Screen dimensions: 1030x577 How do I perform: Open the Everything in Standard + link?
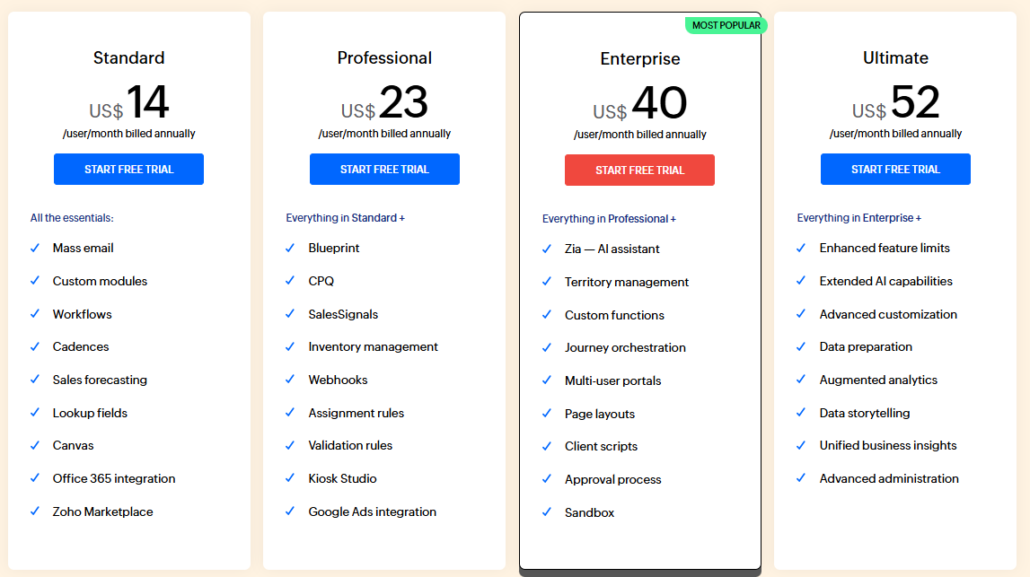coord(346,218)
